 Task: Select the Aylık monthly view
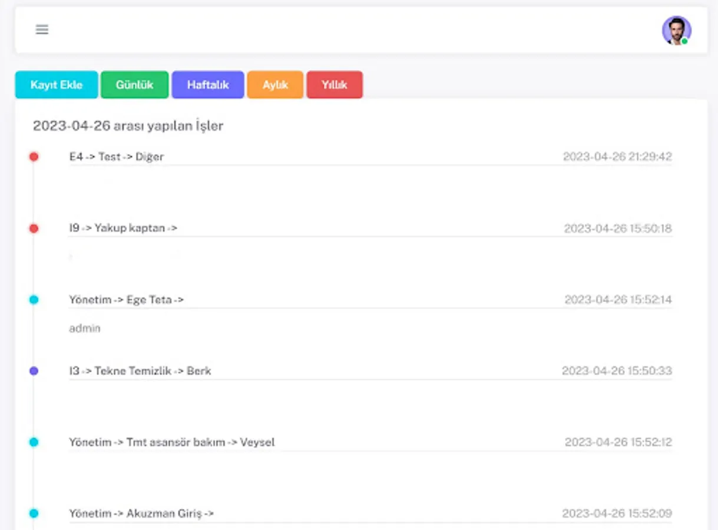point(275,85)
